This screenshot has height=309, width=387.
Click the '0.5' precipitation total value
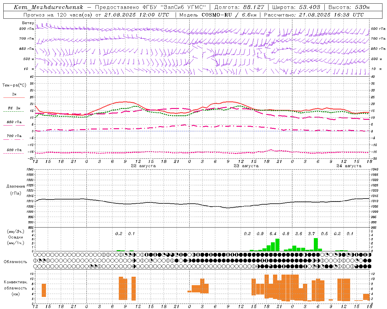coord(324,234)
